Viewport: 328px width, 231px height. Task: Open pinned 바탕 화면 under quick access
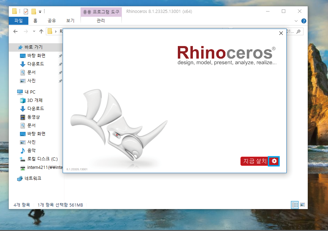point(36,56)
